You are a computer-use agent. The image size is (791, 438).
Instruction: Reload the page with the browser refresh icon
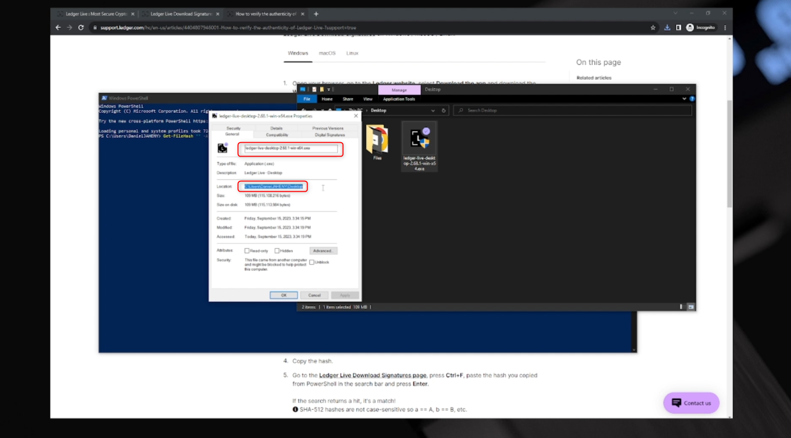click(81, 28)
